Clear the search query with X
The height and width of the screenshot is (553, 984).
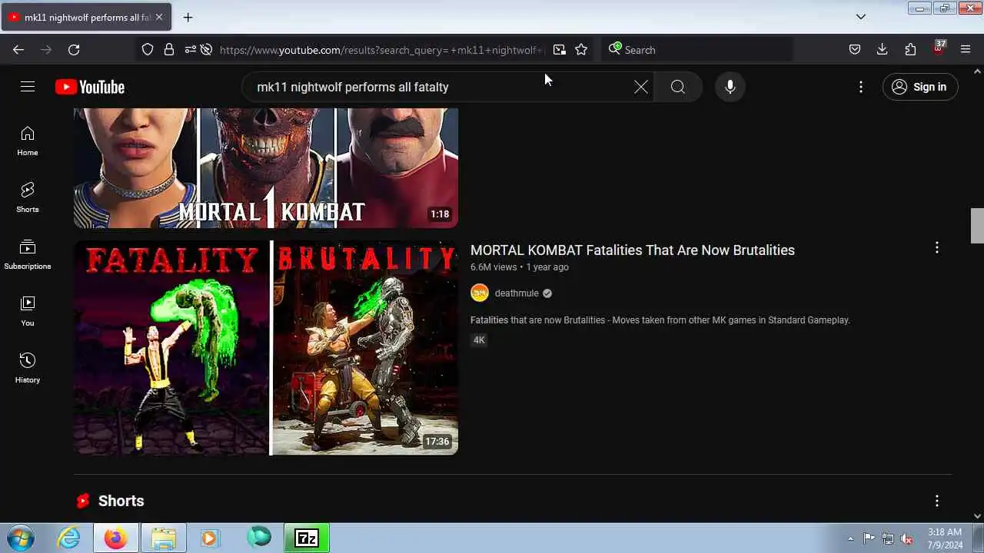click(640, 87)
